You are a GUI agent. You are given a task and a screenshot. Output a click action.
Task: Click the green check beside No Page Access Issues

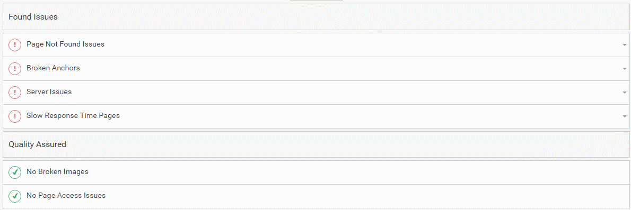15,196
